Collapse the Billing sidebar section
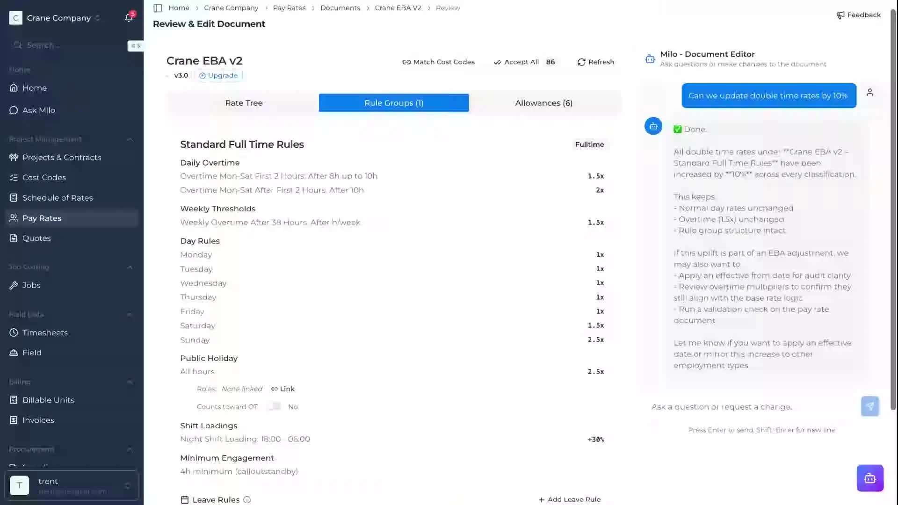 130,382
